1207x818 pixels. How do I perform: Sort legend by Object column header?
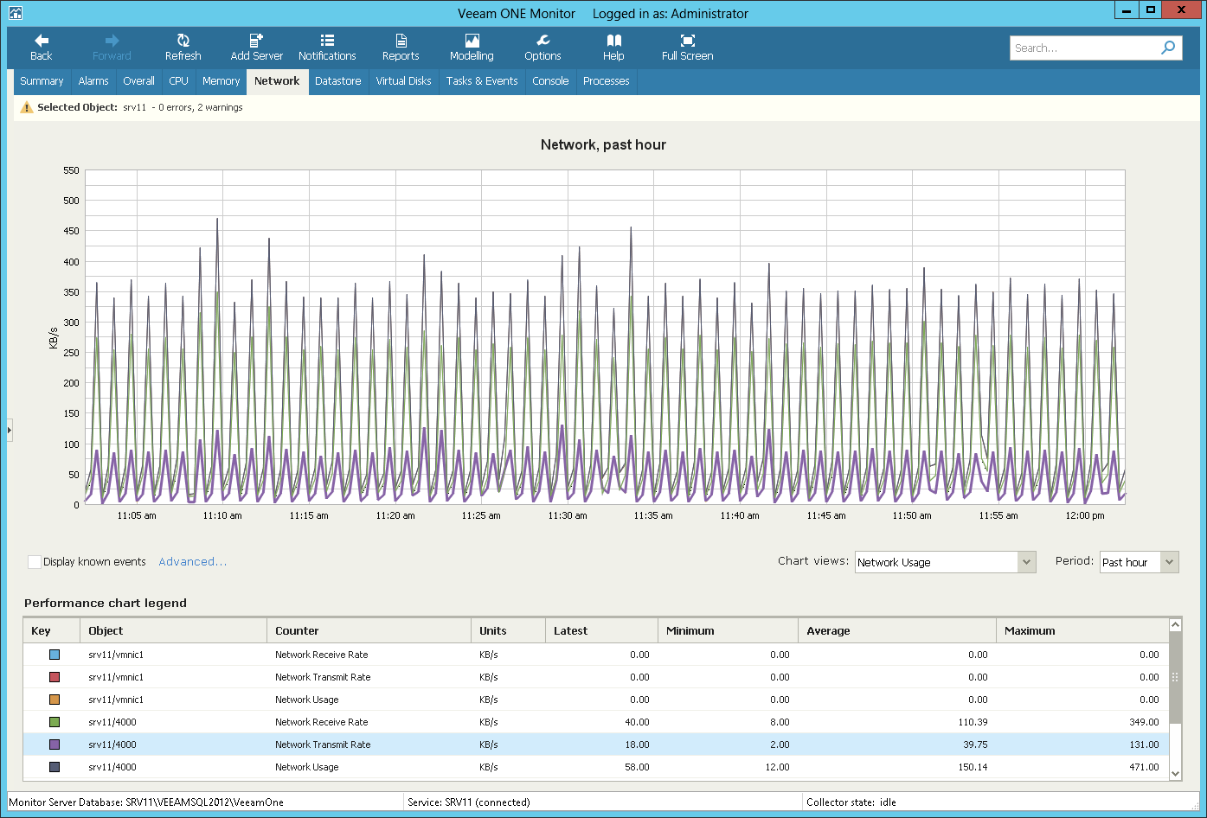tap(173, 631)
